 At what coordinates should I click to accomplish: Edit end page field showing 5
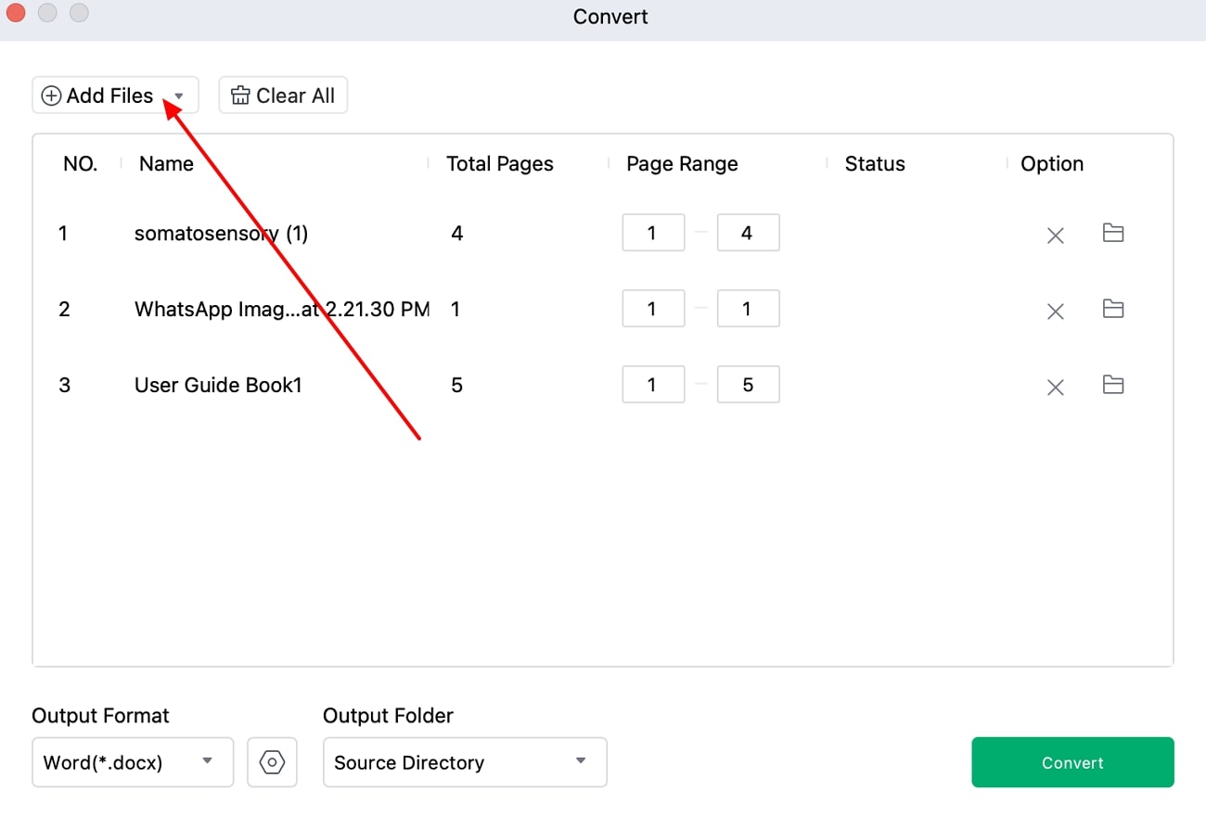tap(748, 385)
